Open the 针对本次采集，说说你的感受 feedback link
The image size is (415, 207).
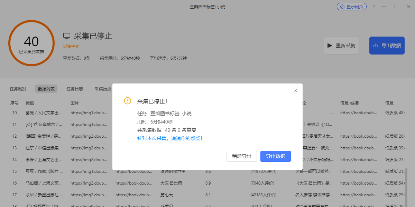point(170,138)
